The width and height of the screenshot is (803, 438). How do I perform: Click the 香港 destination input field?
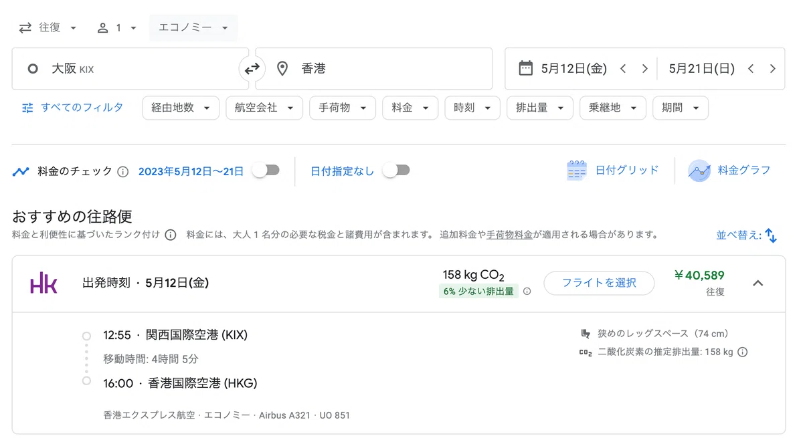[x=373, y=68]
